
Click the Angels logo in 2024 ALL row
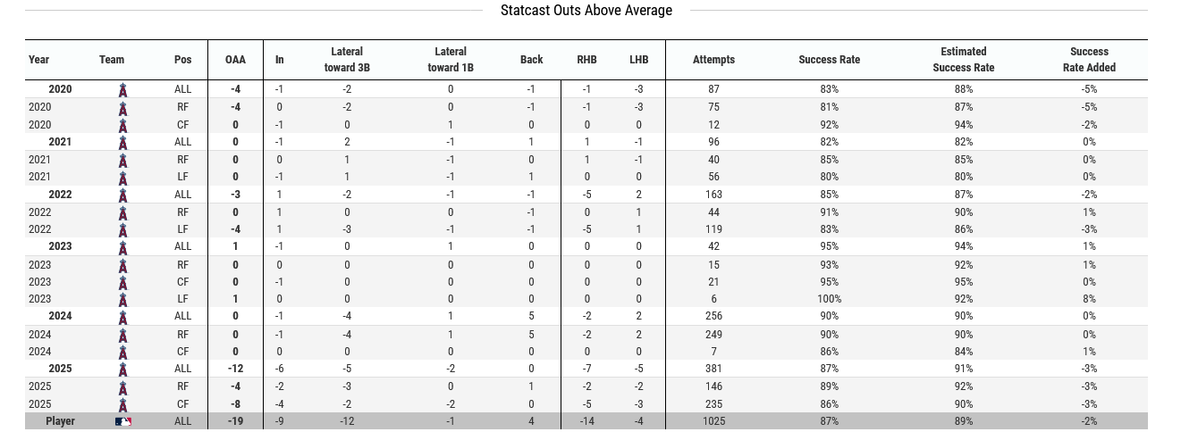(x=123, y=317)
